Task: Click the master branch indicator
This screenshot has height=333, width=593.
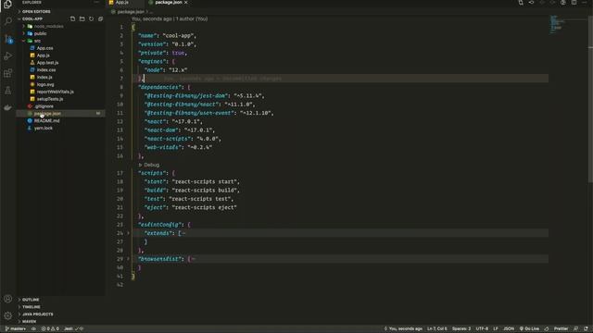Action: pos(16,329)
